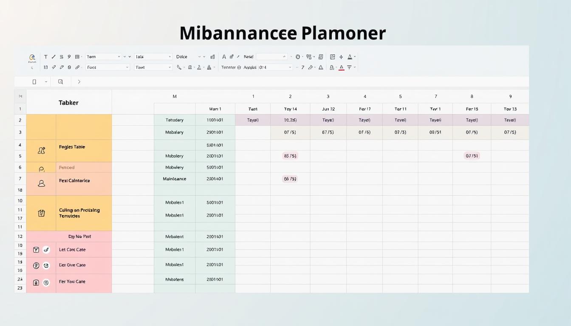
Task: Click the Maintenance cell in row 7
Action: (x=175, y=179)
